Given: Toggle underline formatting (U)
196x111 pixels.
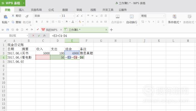Looking at the screenshot, I should coord(47,22).
